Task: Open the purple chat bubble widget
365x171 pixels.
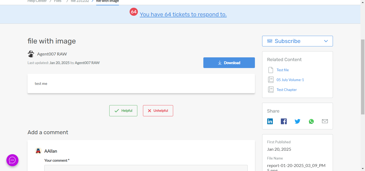Action: coord(12,160)
